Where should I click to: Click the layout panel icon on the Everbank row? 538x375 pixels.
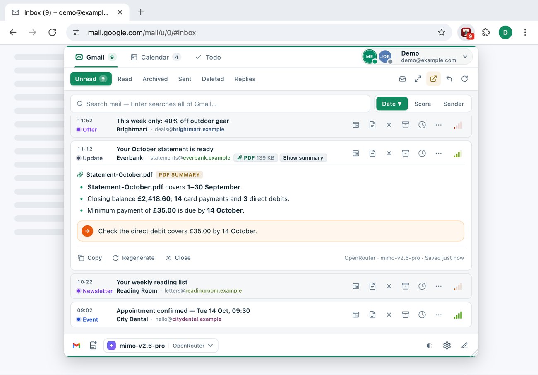coord(356,153)
